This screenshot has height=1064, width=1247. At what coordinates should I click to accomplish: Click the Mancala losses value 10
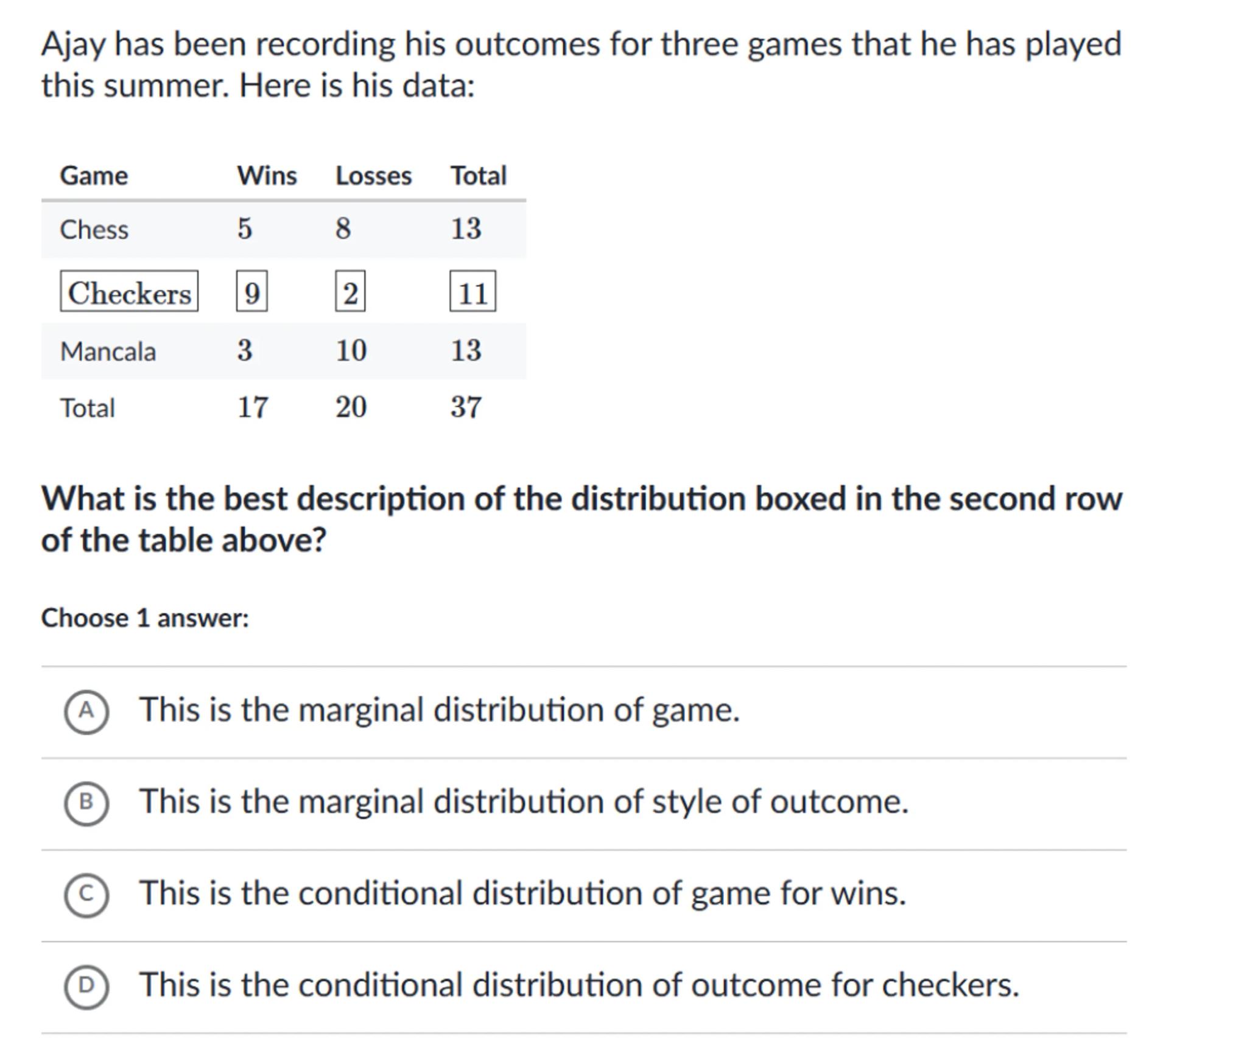351,351
